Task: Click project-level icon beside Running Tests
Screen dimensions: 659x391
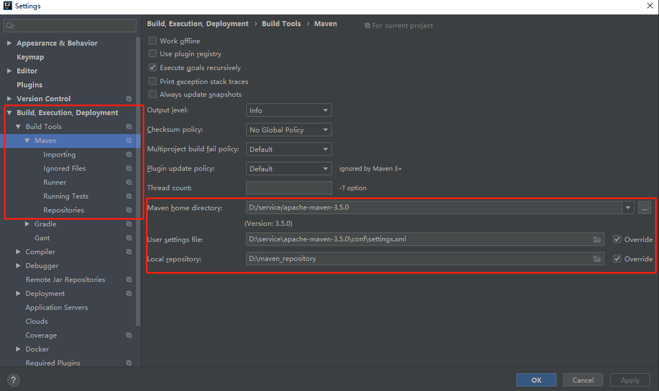Action: pyautogui.click(x=129, y=196)
